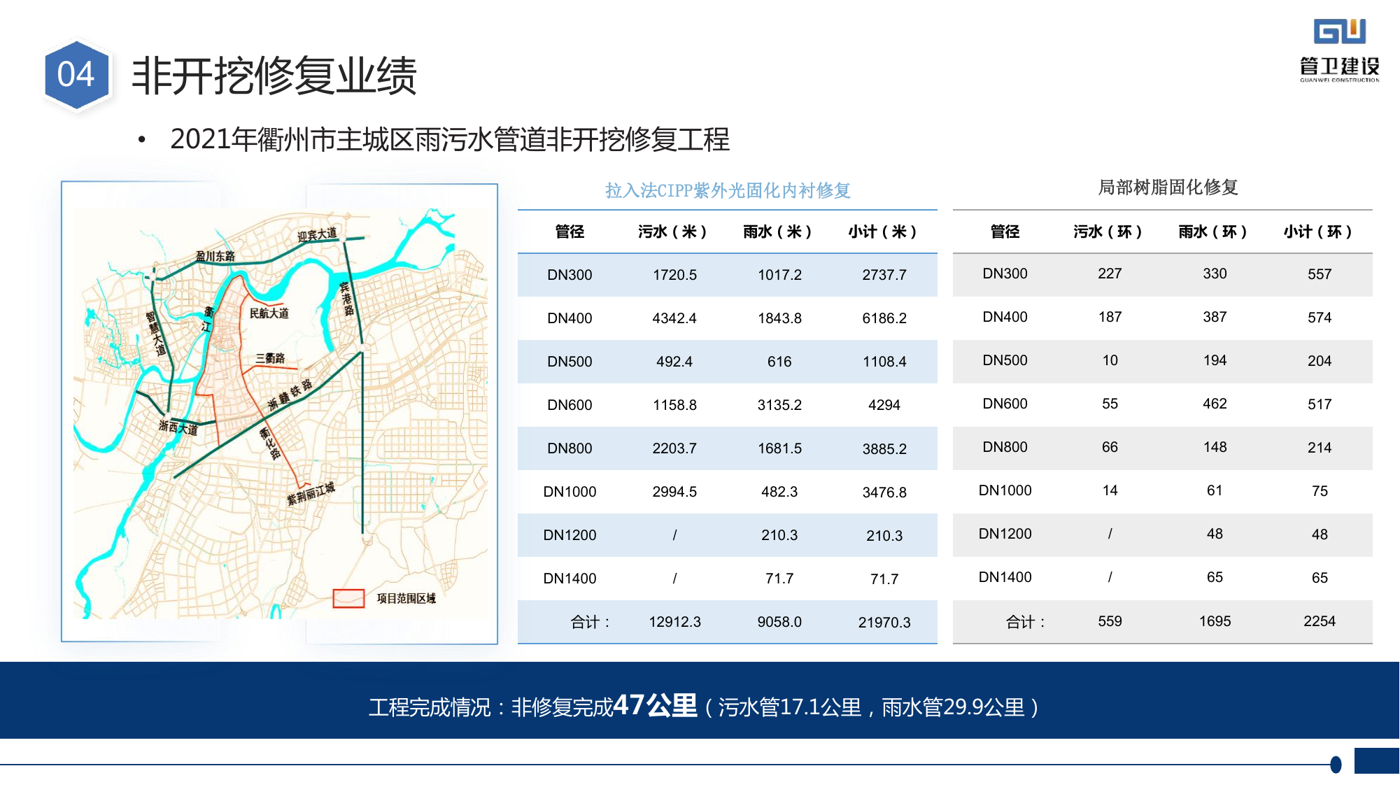Viewport: 1400px width, 787px height.
Task: Select the value 3135.2
Action: click(x=779, y=405)
